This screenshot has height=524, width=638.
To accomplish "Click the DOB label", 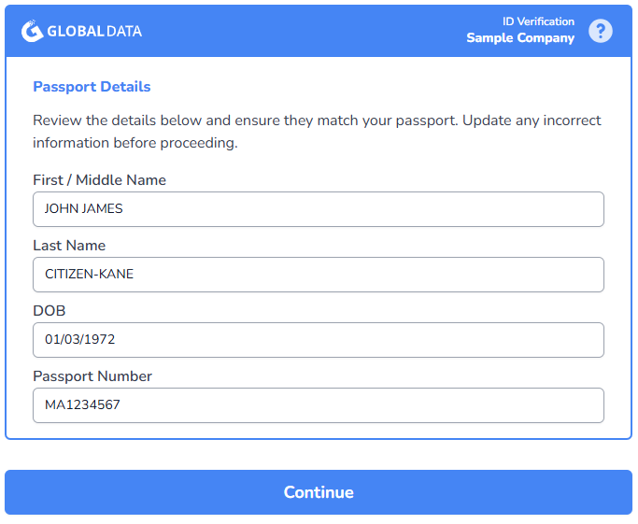I will pos(50,311).
